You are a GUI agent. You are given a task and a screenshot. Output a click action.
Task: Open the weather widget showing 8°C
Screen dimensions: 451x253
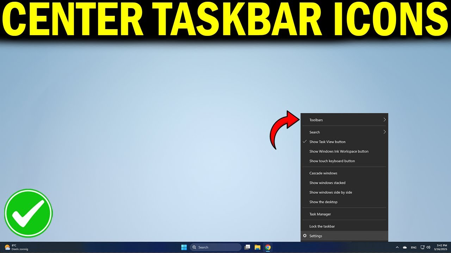tap(16, 247)
